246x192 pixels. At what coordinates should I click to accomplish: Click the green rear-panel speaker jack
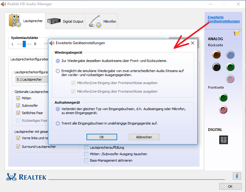pyautogui.click(x=230, y=67)
